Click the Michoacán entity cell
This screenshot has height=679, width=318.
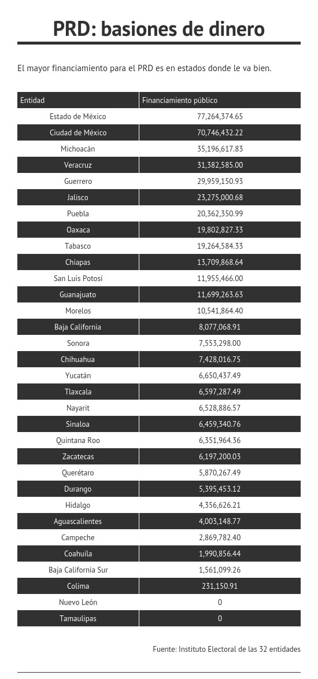[78, 149]
